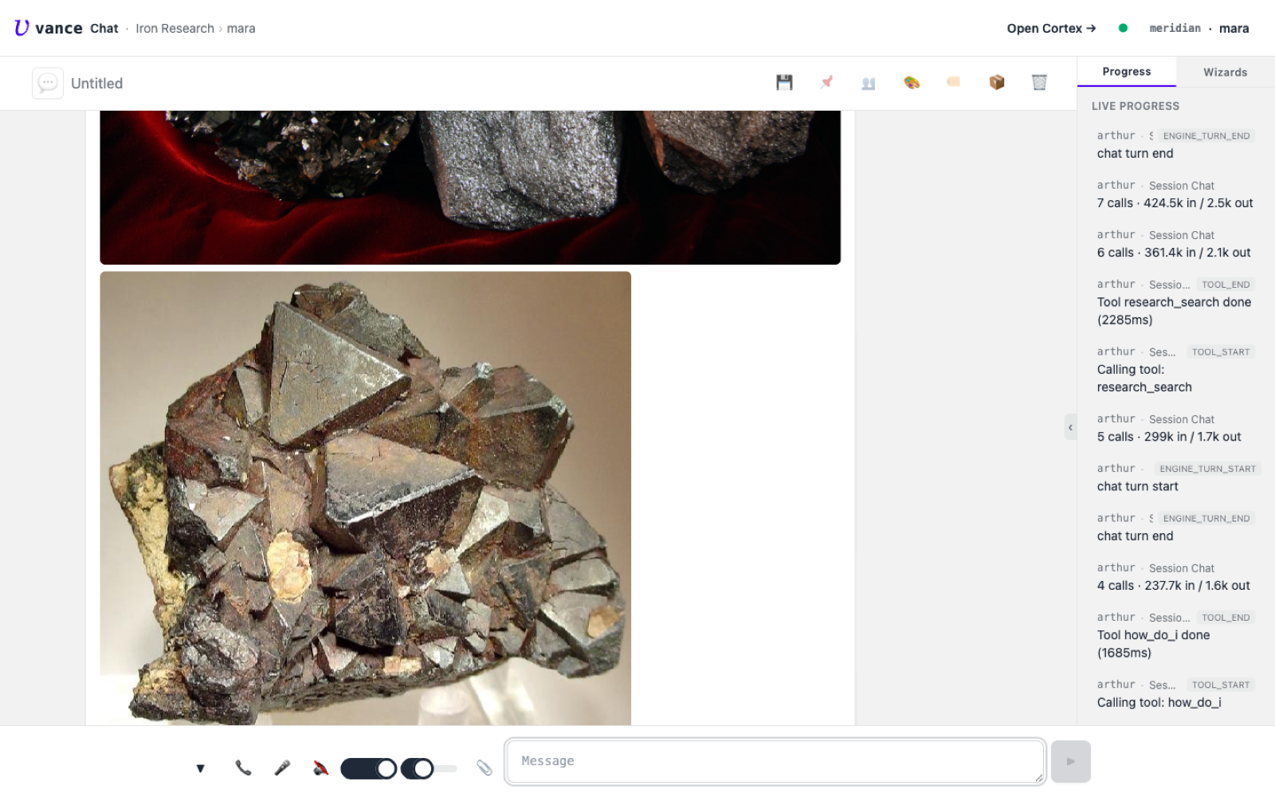Click the vance logo icon

click(22, 28)
